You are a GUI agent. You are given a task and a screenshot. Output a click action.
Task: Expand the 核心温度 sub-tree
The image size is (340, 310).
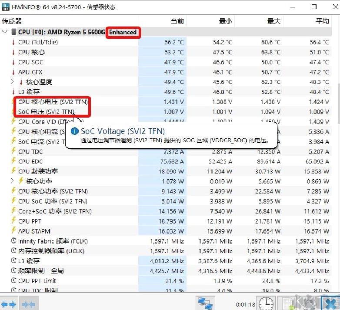pos(12,82)
